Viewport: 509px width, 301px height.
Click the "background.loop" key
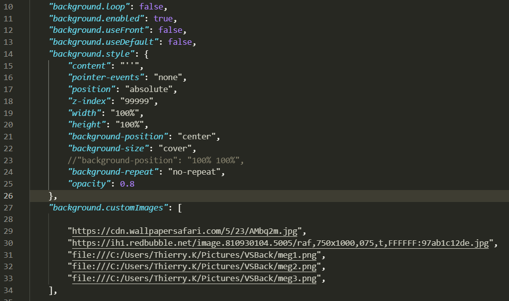pos(89,6)
